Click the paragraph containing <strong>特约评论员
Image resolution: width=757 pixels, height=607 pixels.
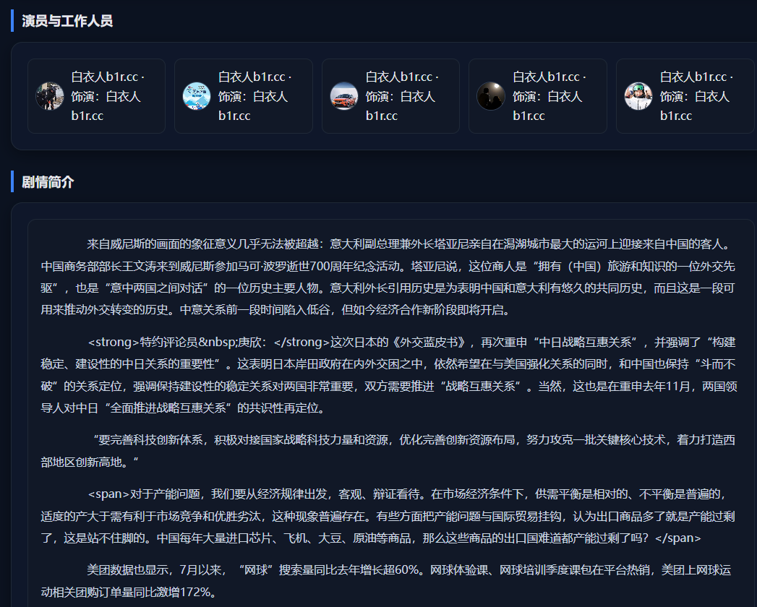click(390, 375)
